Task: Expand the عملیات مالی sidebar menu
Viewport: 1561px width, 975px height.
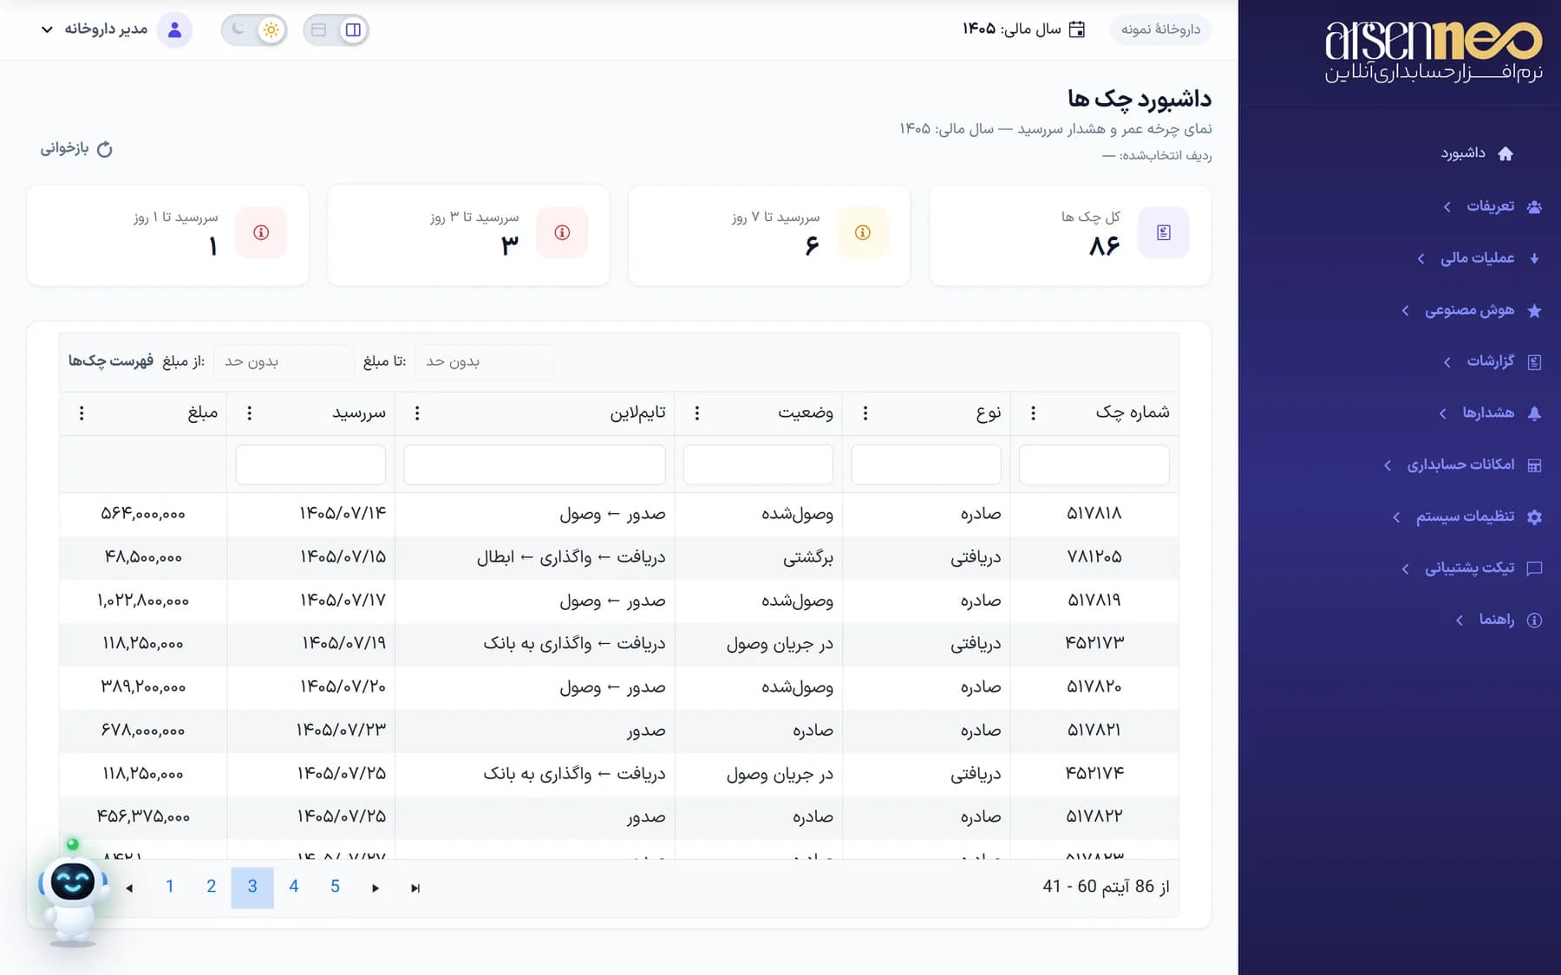Action: (1479, 258)
